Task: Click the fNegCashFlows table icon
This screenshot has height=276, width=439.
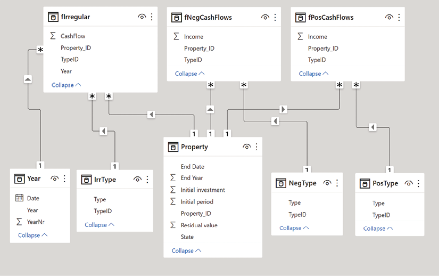Action: [x=176, y=18]
